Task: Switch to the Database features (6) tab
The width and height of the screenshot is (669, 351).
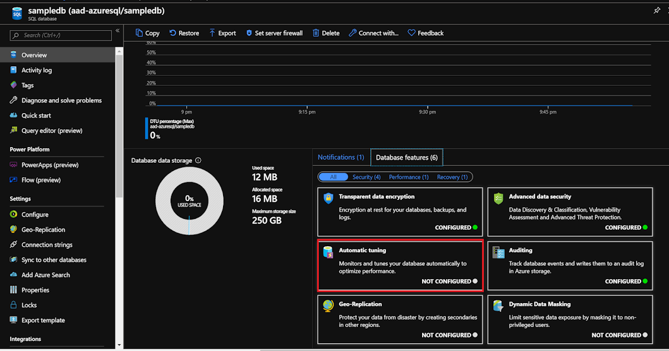Action: click(x=406, y=157)
